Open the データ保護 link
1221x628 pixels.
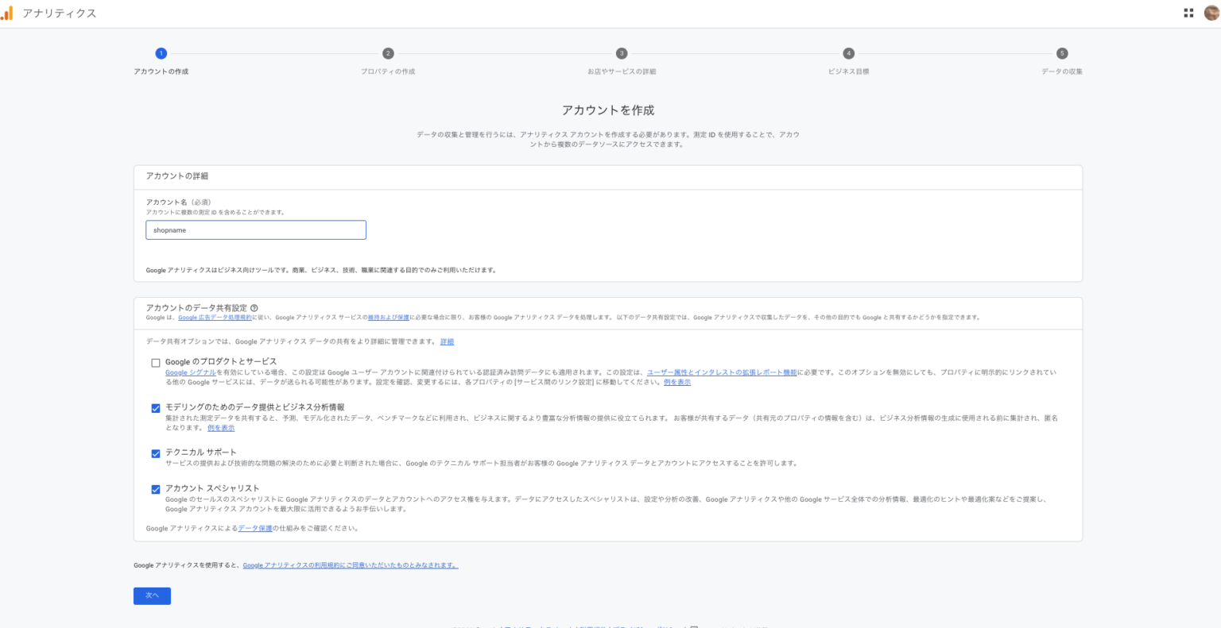tap(255, 528)
